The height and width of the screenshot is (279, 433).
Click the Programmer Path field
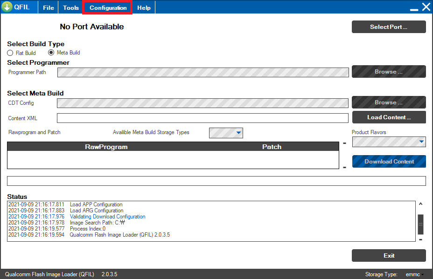[x=203, y=73]
